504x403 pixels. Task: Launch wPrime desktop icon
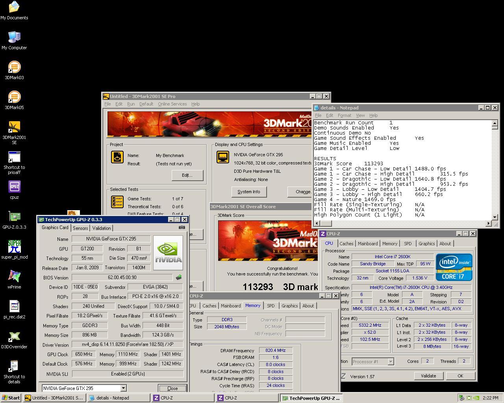click(14, 280)
